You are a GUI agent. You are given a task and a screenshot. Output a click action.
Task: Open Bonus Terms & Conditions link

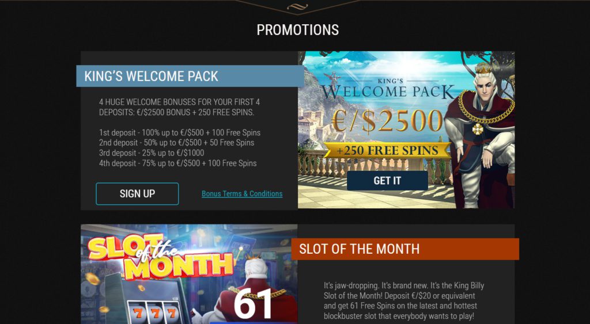pyautogui.click(x=242, y=193)
